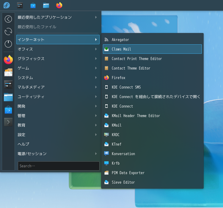
Task: Click the Akregator RSS feed icon
Action: 106,40
